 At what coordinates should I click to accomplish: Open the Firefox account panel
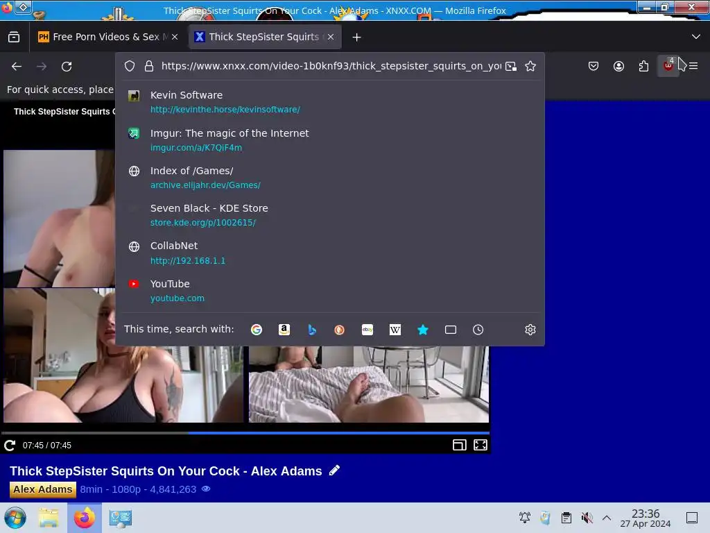pyautogui.click(x=618, y=66)
